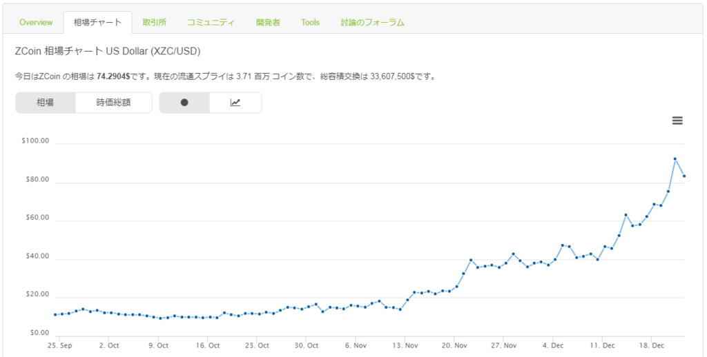Click the 13. Nov date label
Viewport: 707px width, 357px height.
405,345
